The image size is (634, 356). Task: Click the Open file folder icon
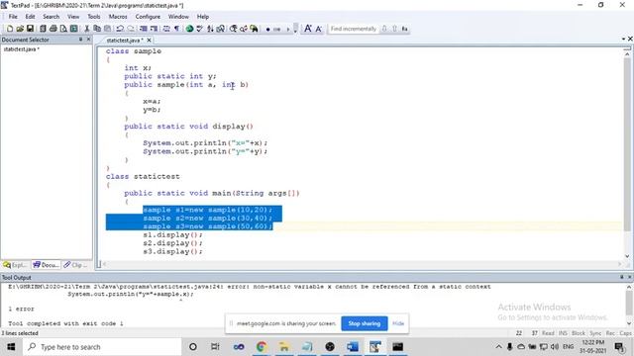pos(20,29)
